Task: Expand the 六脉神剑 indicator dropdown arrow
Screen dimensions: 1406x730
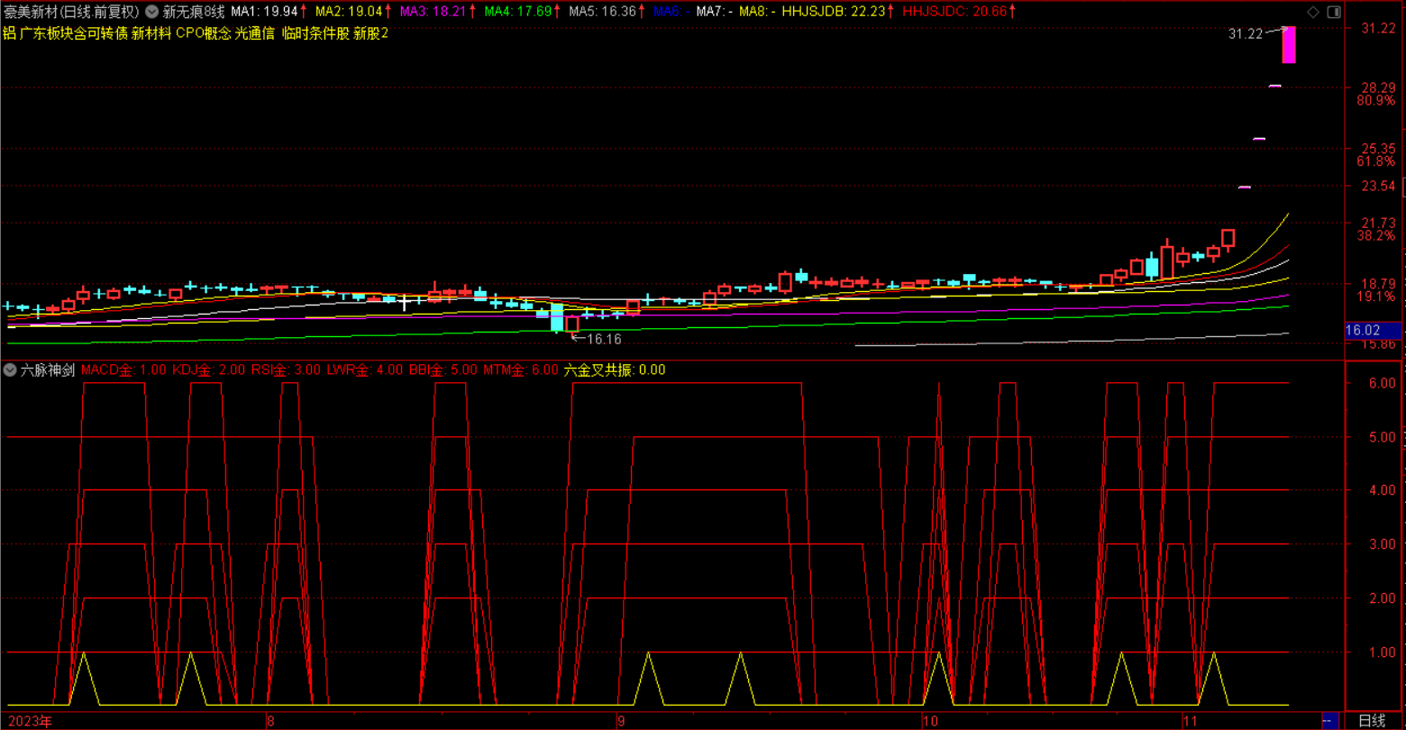Action: (10, 370)
